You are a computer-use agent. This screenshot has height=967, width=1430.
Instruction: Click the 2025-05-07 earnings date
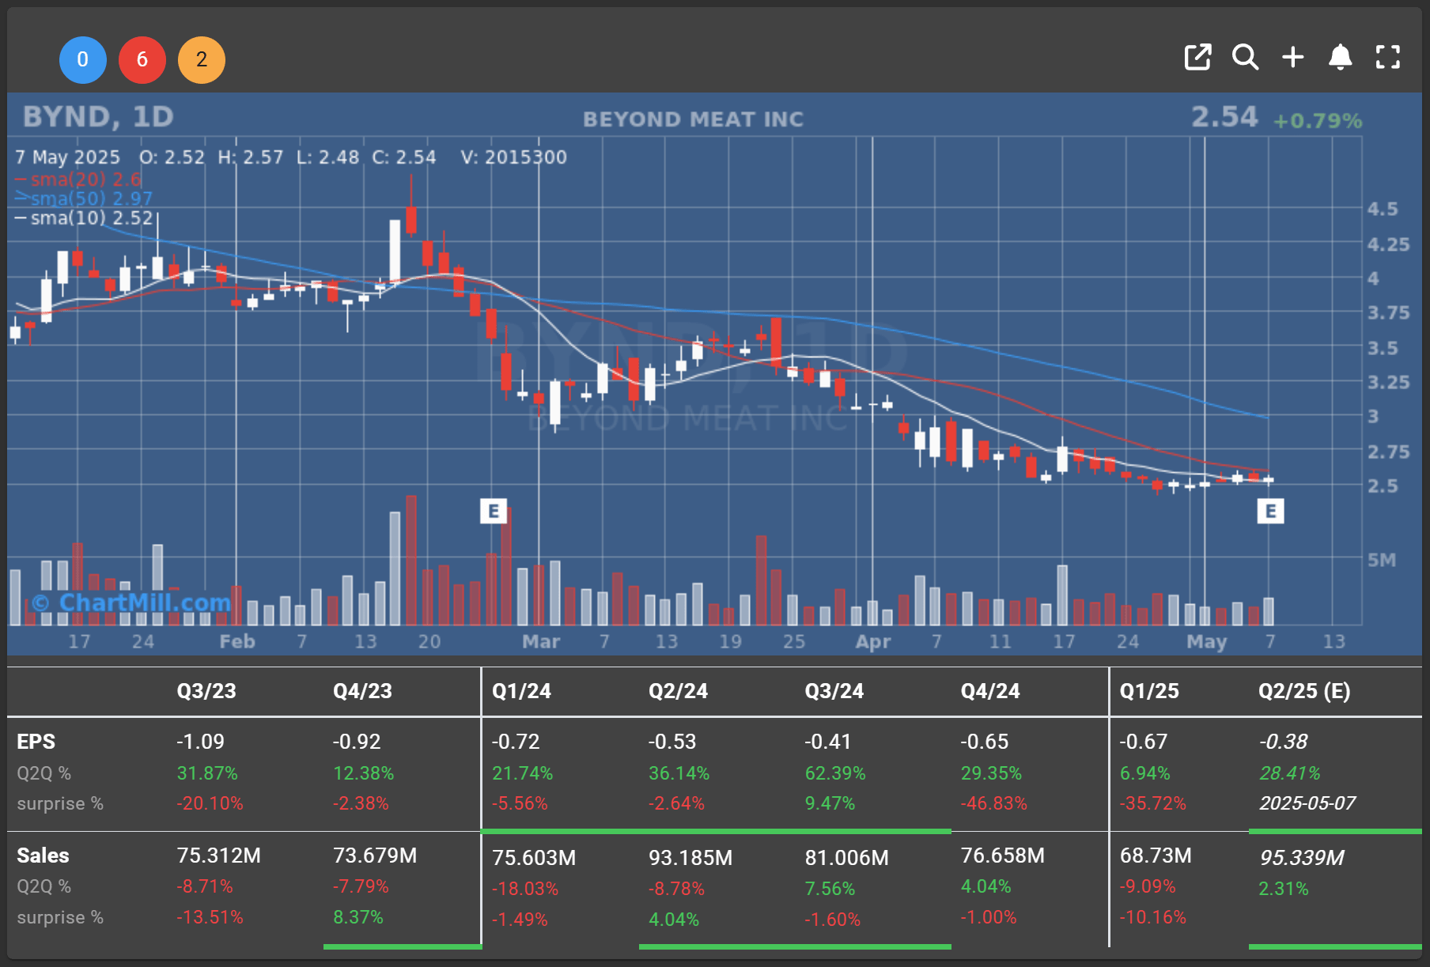pos(1307,803)
